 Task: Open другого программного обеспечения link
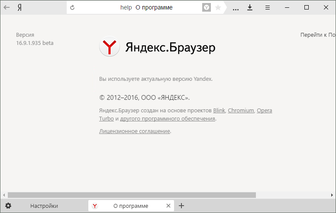point(168,118)
